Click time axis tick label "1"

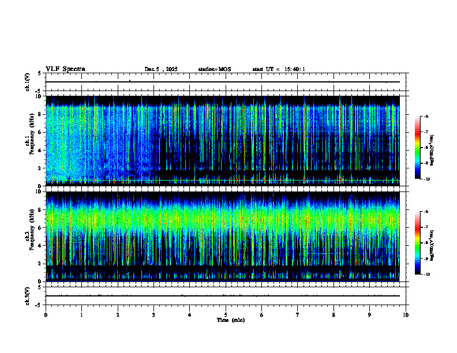[81, 315]
